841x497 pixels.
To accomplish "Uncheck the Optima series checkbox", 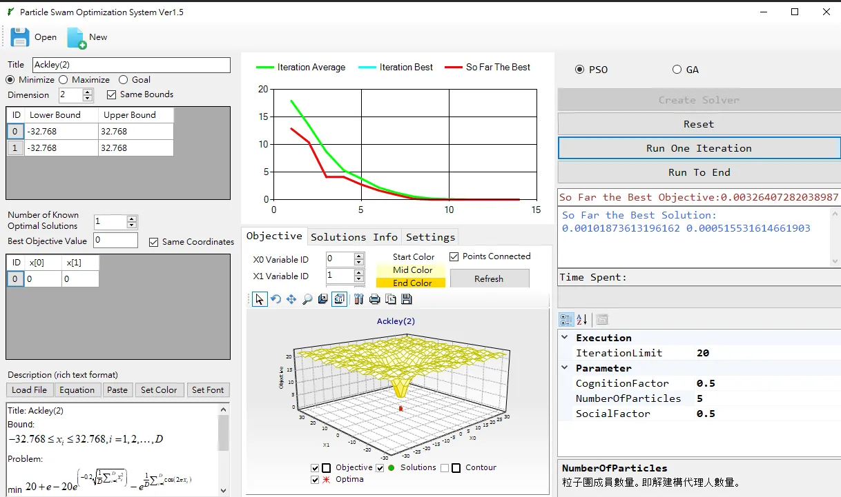I will coord(316,479).
